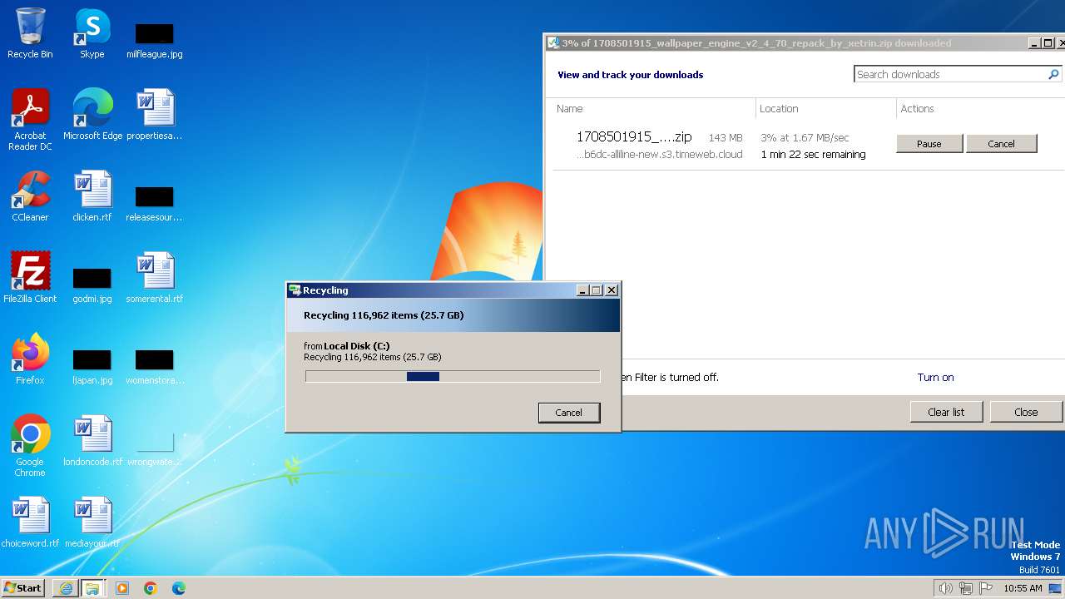Select the propertiesa... Word document icon
1065x599 pixels.
(155, 115)
